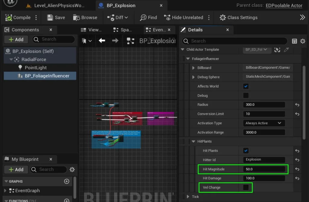Viewport: 309px width, 202px height.
Task: Click Add button in Components panel
Action: click(x=16, y=39)
